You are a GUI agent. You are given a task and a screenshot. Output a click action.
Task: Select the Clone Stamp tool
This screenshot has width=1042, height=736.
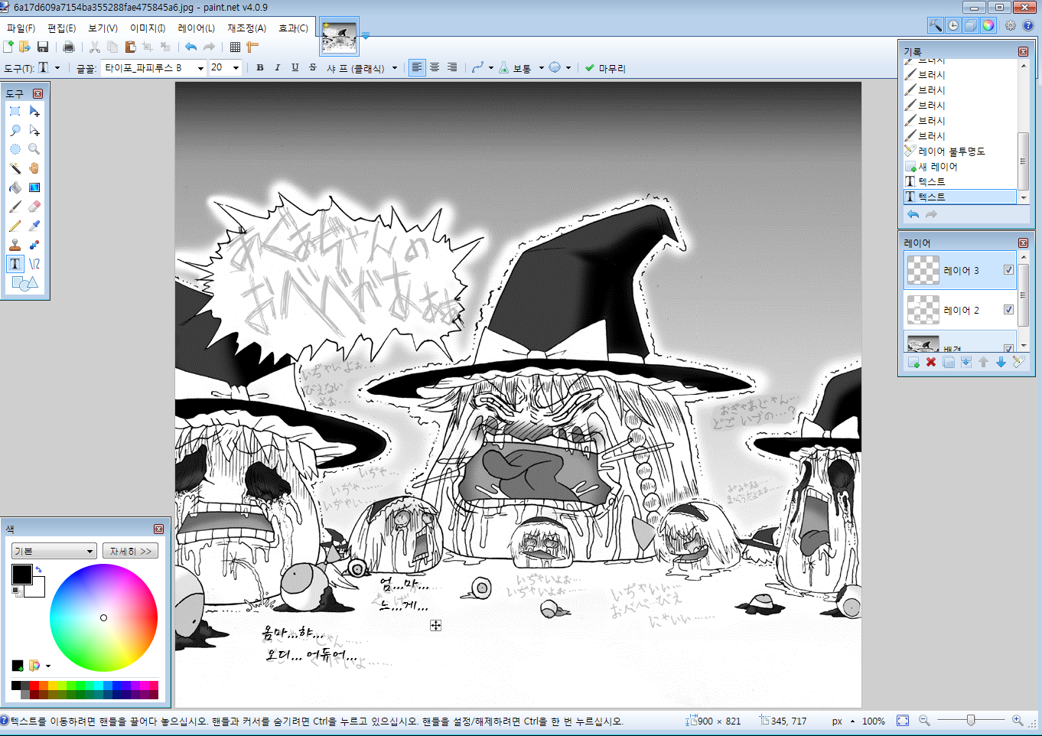coord(15,245)
